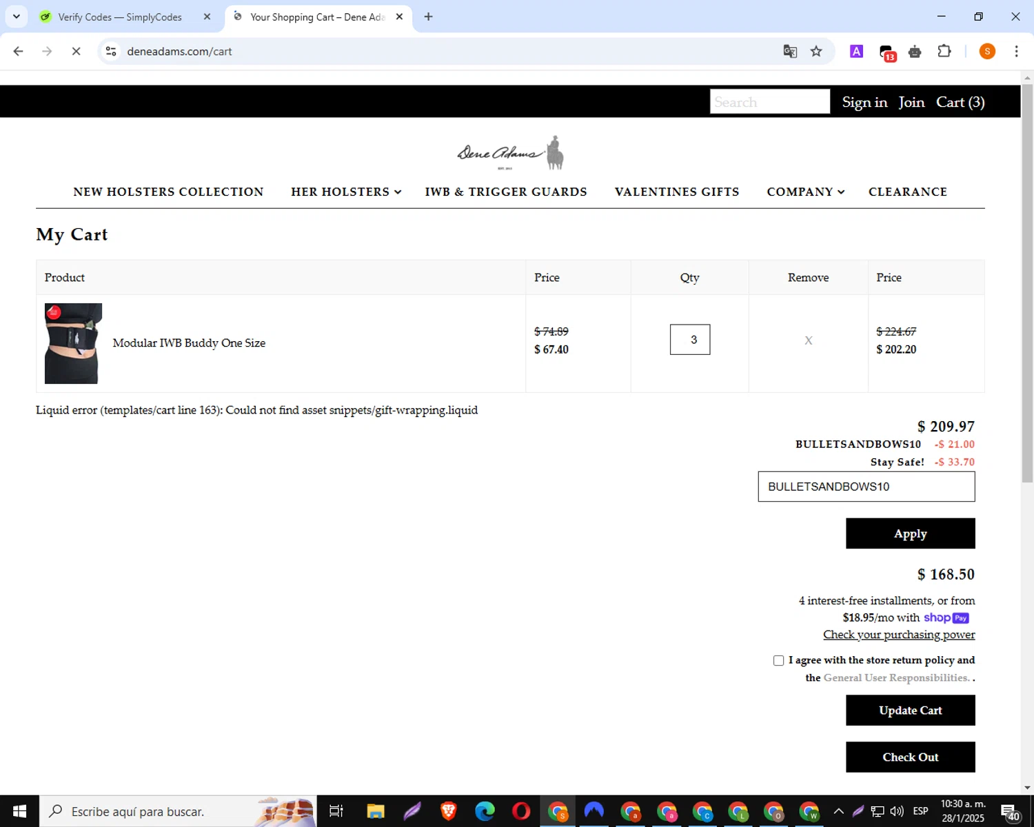Click the quantity field showing 3
Screen dimensions: 1034x827
(x=690, y=339)
